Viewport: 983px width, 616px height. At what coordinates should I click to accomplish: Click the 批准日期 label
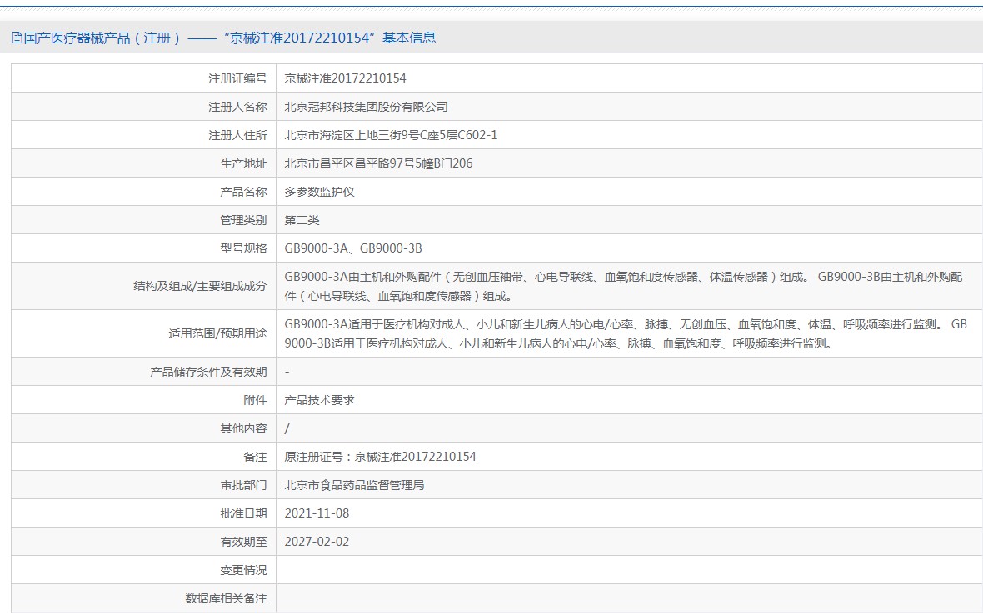point(243,513)
